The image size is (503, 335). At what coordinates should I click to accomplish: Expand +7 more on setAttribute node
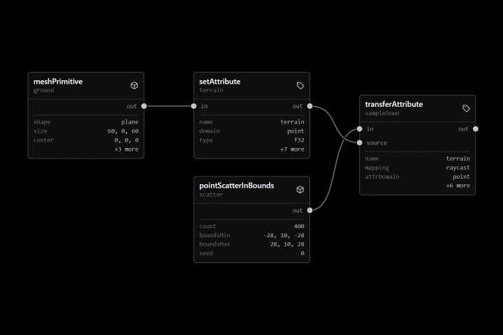pyautogui.click(x=292, y=149)
